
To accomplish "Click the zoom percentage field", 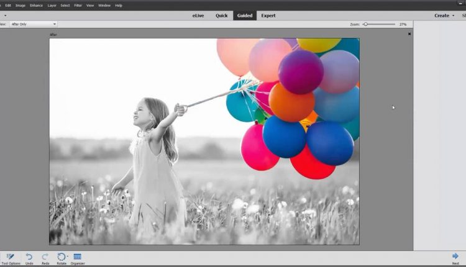I will pos(403,24).
